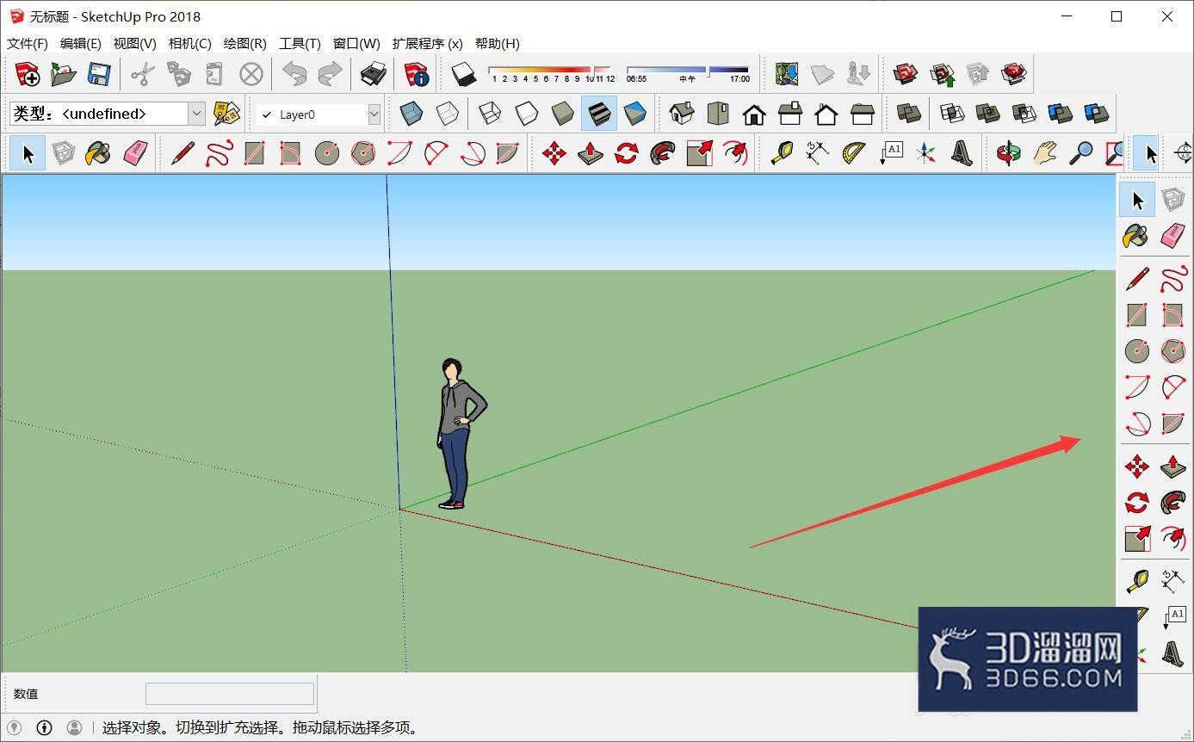Select the Intersect solid tool
Image resolution: width=1194 pixels, height=742 pixels.
(951, 114)
